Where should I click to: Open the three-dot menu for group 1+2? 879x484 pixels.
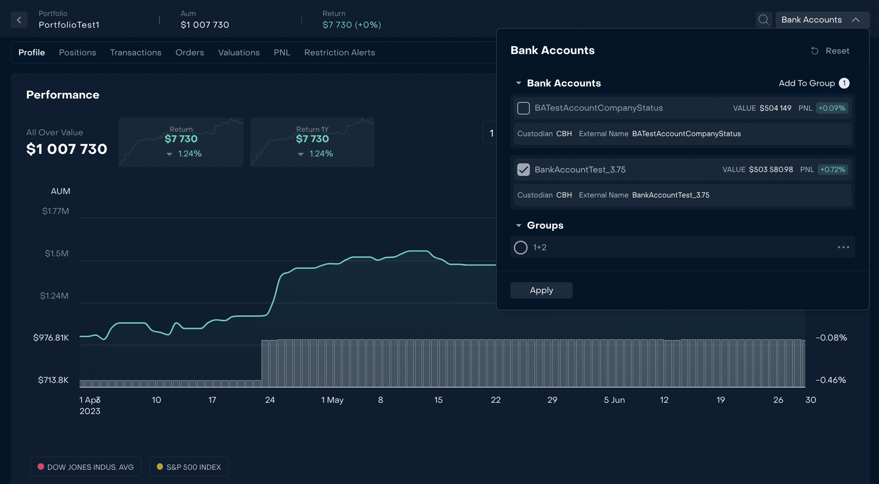point(843,247)
